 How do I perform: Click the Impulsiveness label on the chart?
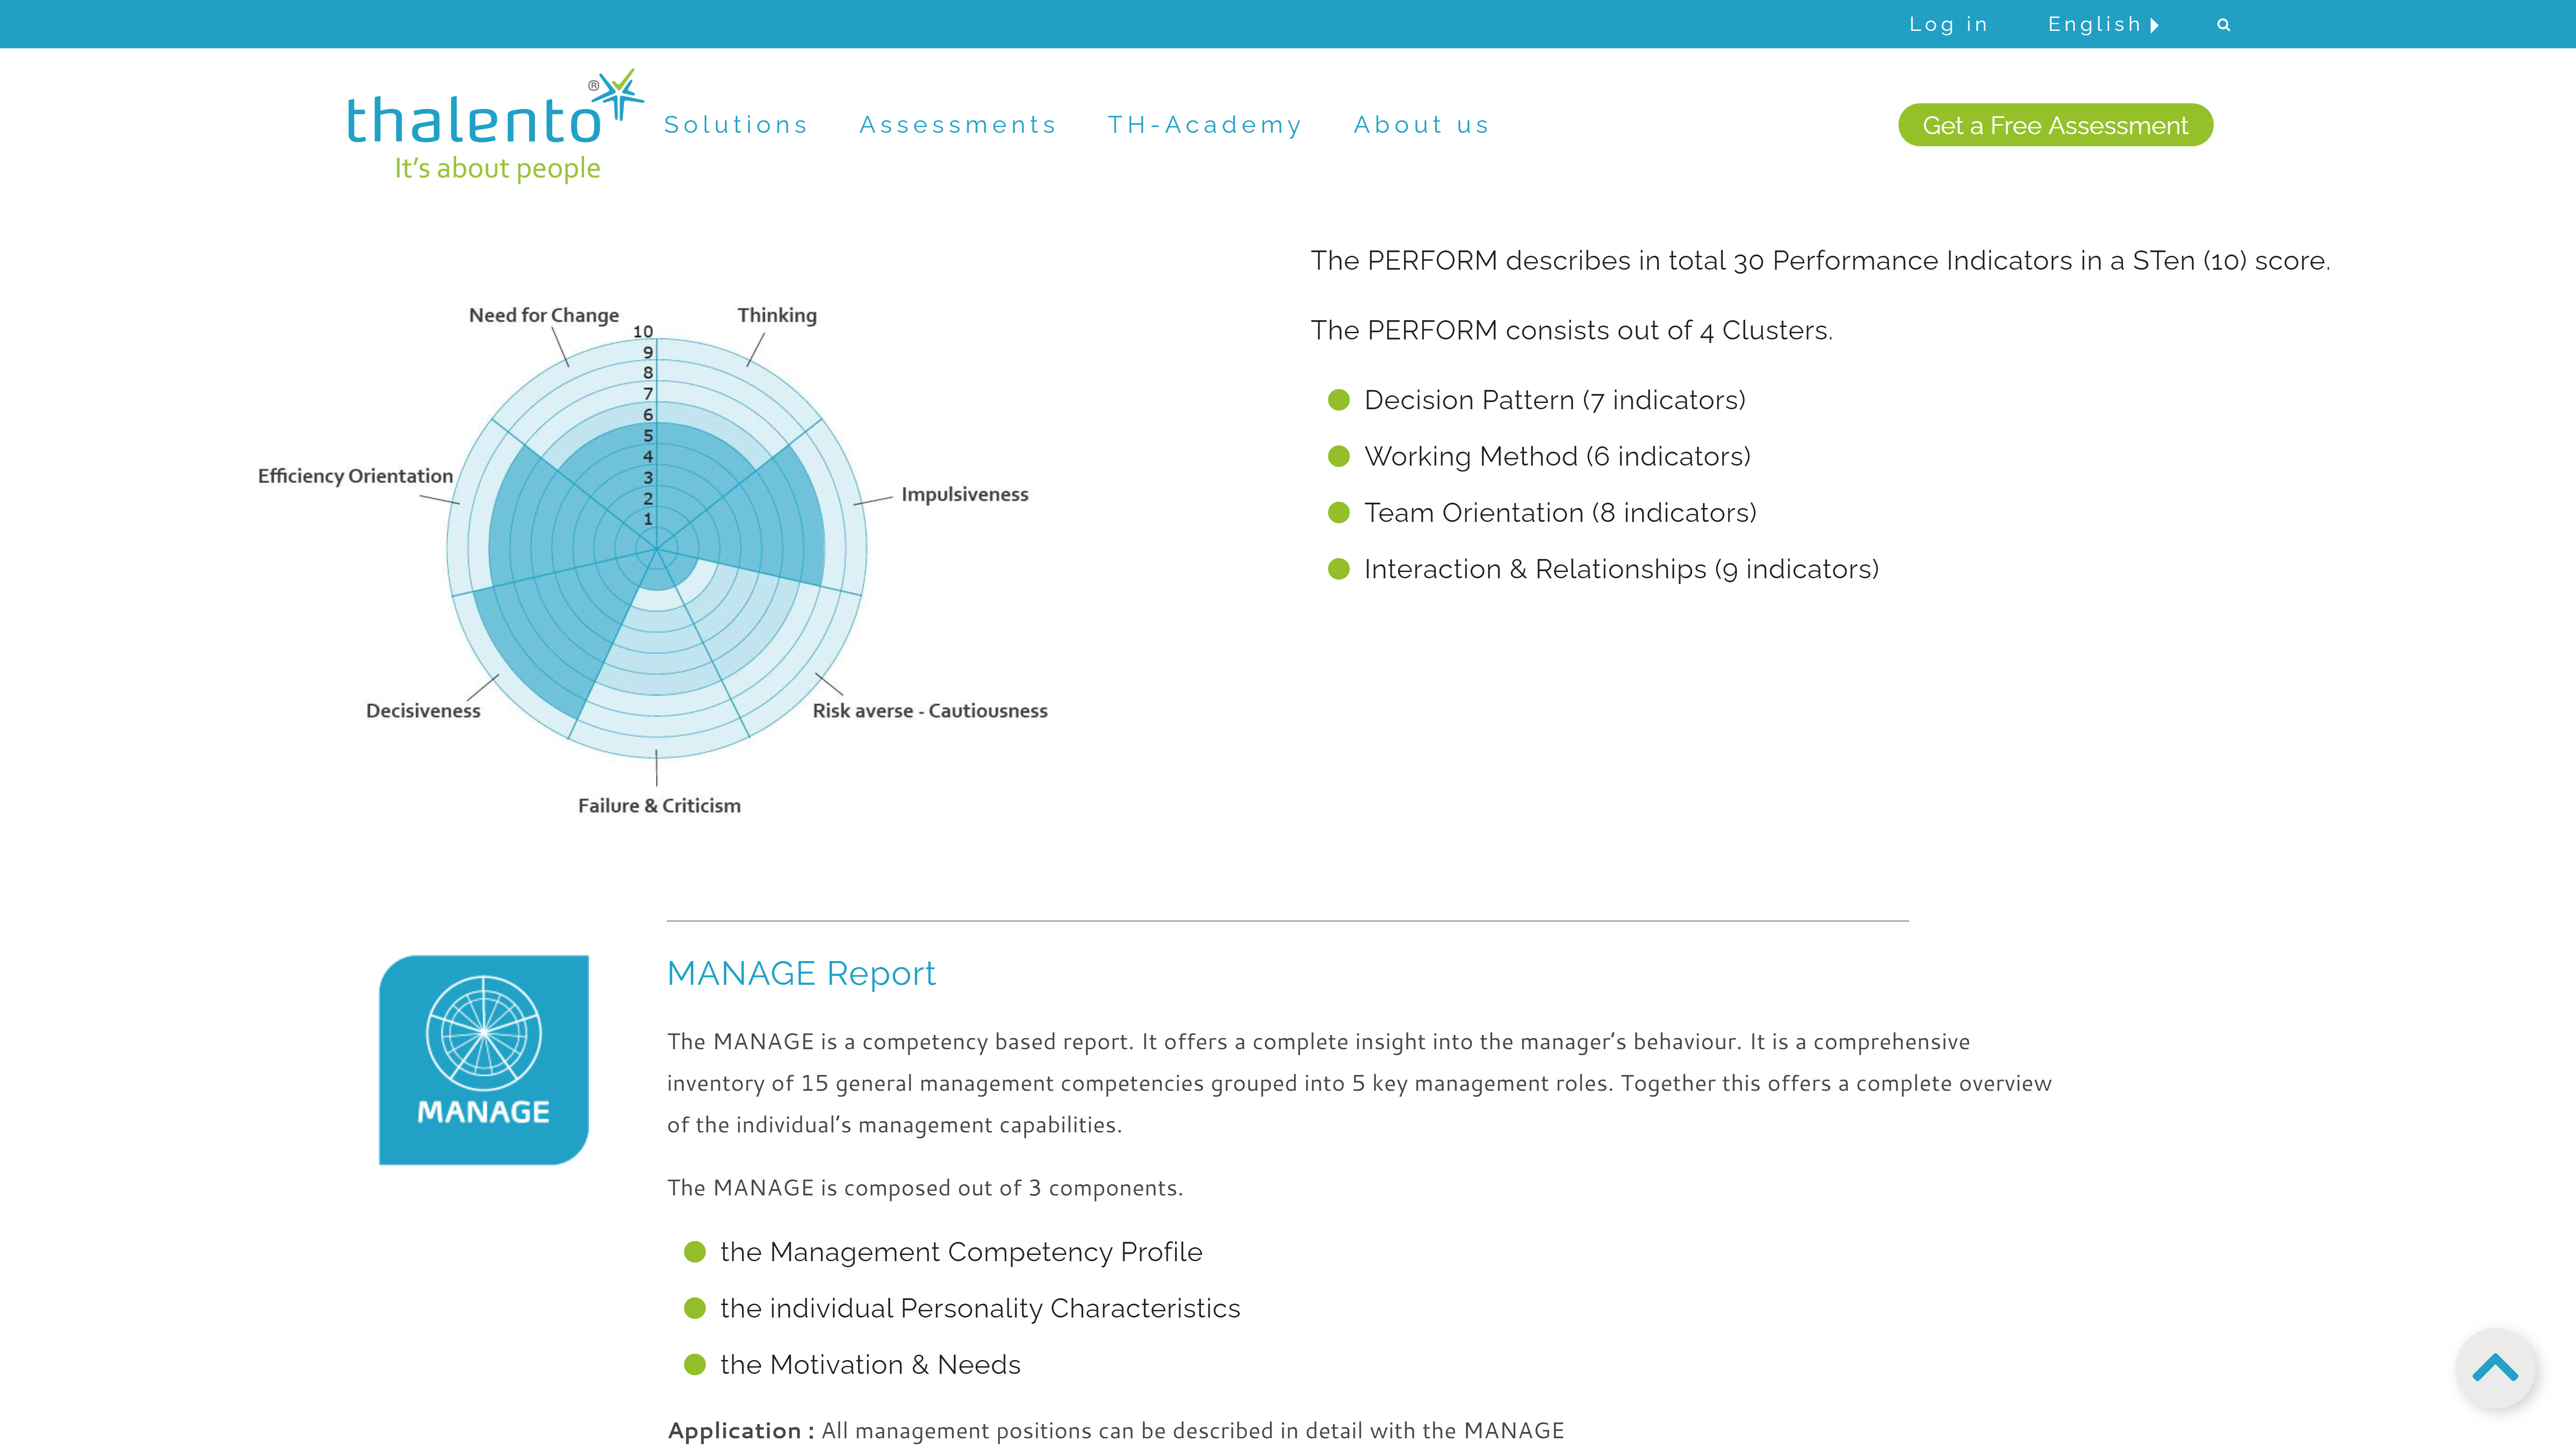(964, 494)
